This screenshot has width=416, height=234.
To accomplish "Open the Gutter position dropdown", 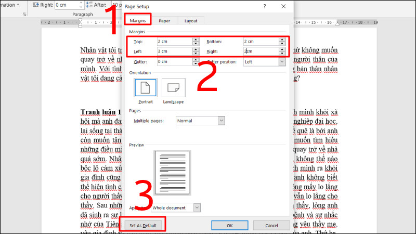I will pyautogui.click(x=282, y=62).
